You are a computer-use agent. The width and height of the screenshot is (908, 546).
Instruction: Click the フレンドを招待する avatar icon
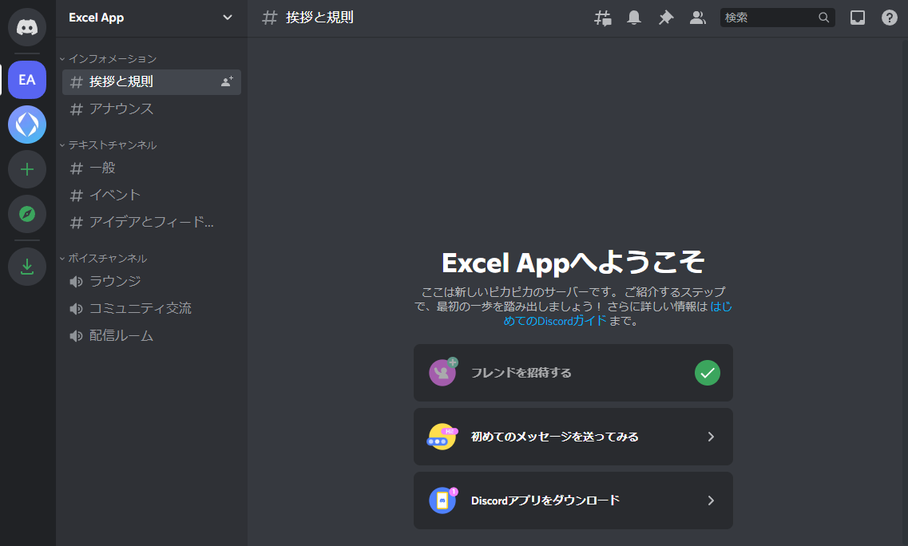click(x=443, y=372)
